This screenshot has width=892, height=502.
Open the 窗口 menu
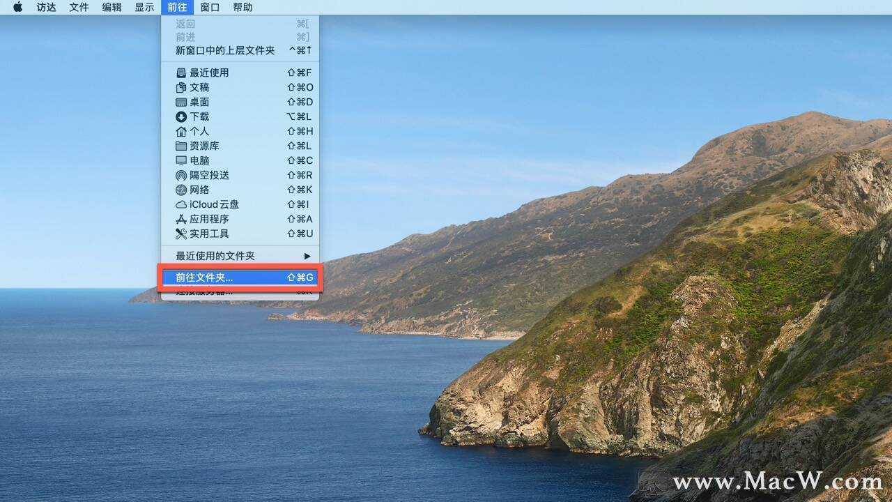(x=210, y=7)
